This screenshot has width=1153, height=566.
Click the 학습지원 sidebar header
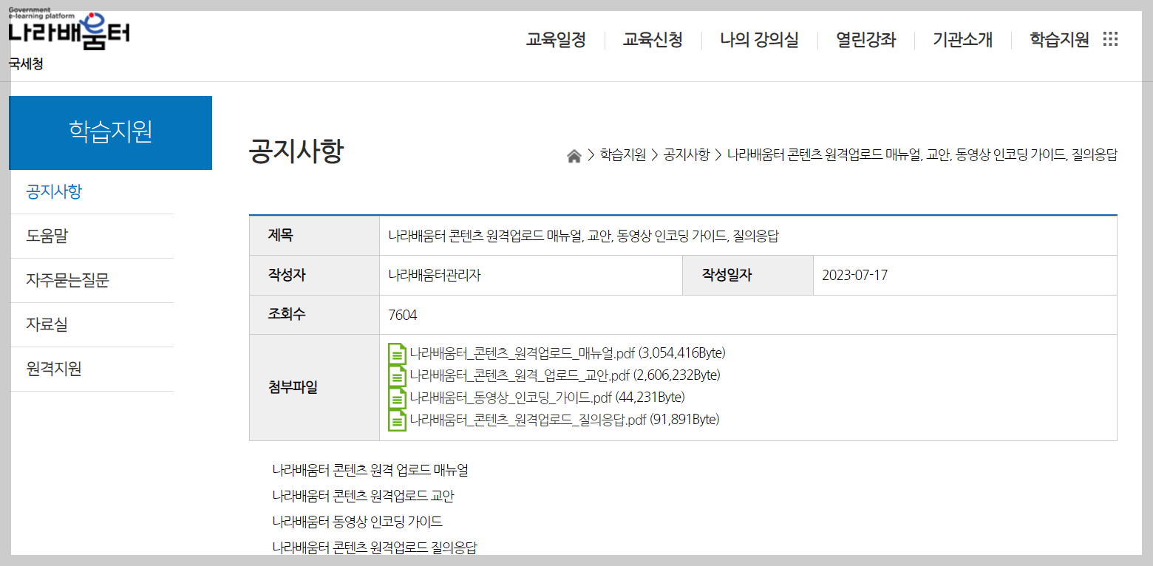click(110, 133)
